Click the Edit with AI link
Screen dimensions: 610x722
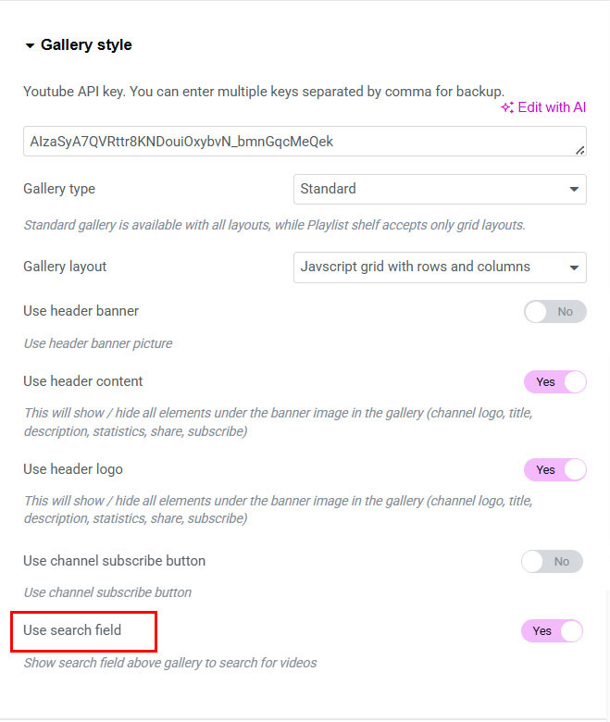551,107
